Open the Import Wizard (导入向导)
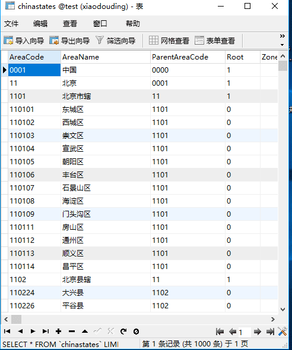 click(24, 40)
